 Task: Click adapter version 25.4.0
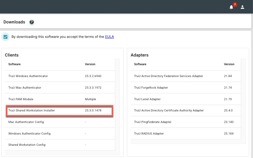(228, 110)
